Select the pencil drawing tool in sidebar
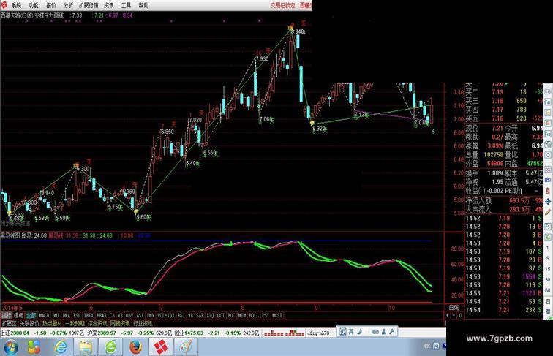 (x=548, y=213)
